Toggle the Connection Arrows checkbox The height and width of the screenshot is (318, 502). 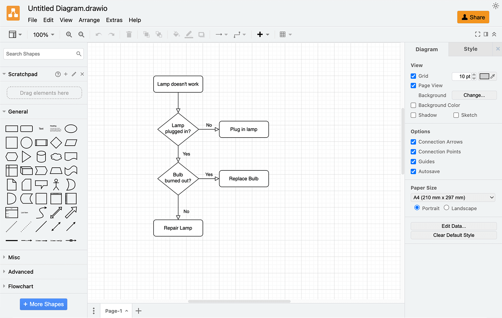(413, 142)
